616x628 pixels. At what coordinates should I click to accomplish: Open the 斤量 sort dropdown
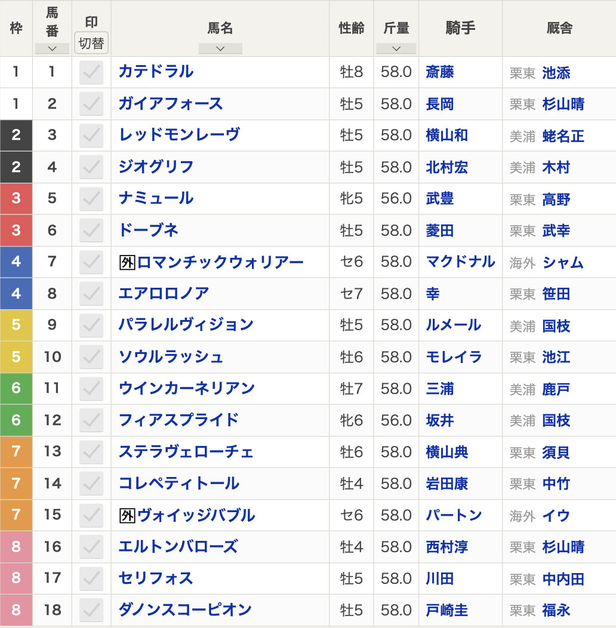click(x=396, y=49)
